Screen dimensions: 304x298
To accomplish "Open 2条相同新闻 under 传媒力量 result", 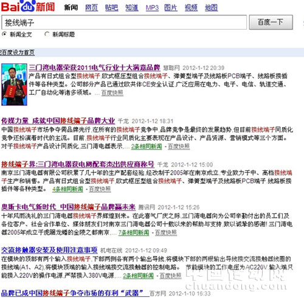I will coord(147,147).
